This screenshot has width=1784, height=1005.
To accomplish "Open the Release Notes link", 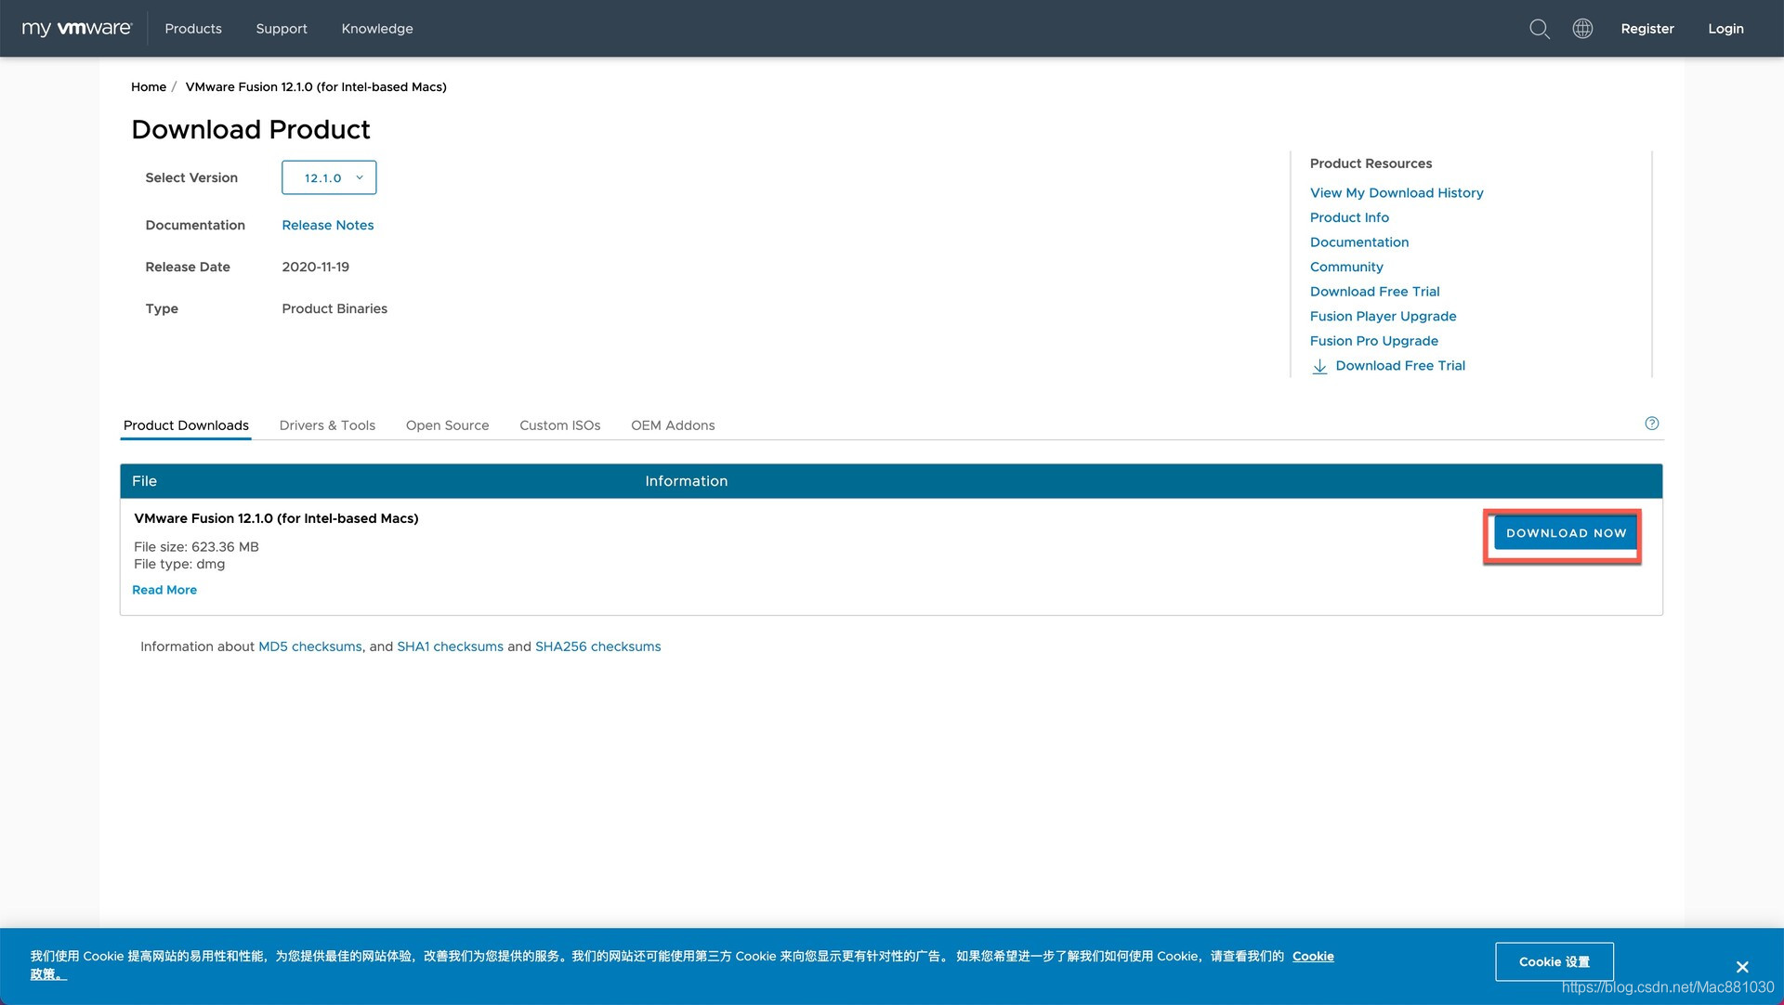I will [327, 225].
